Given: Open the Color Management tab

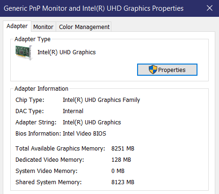Looking at the screenshot, I should click(84, 27).
